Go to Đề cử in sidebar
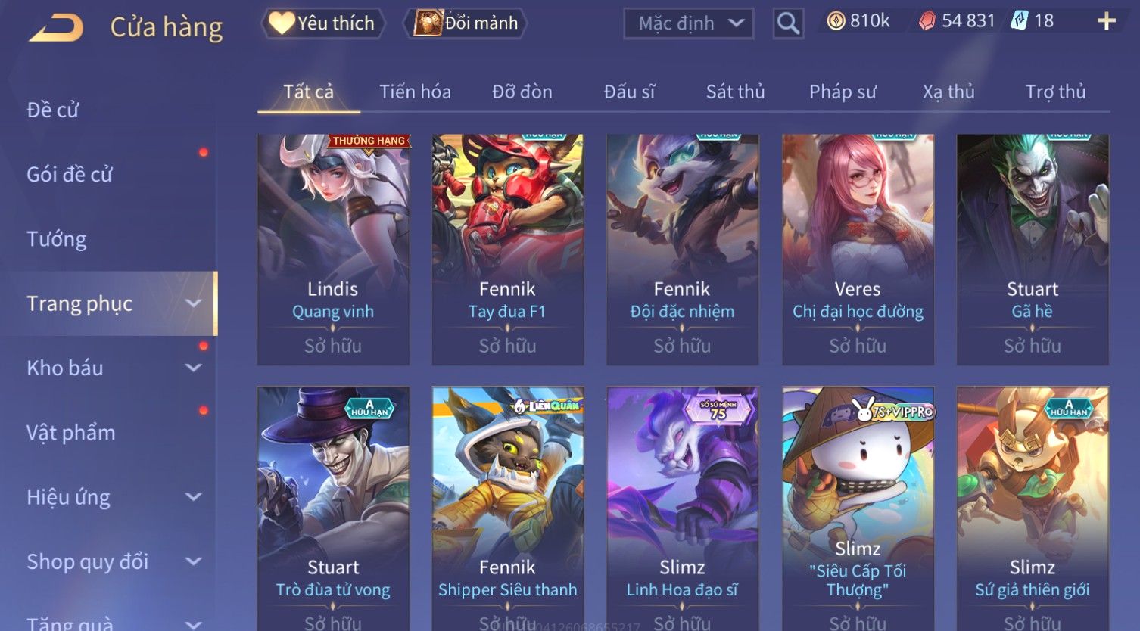 [53, 110]
